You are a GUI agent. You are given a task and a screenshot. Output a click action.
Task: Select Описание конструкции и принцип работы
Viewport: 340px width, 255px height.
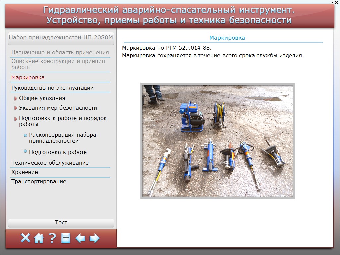point(58,64)
